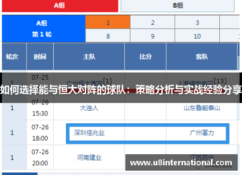Screen dimensions: 242x175
Task: Select round 8 in round selector
Action: (x=108, y=36)
